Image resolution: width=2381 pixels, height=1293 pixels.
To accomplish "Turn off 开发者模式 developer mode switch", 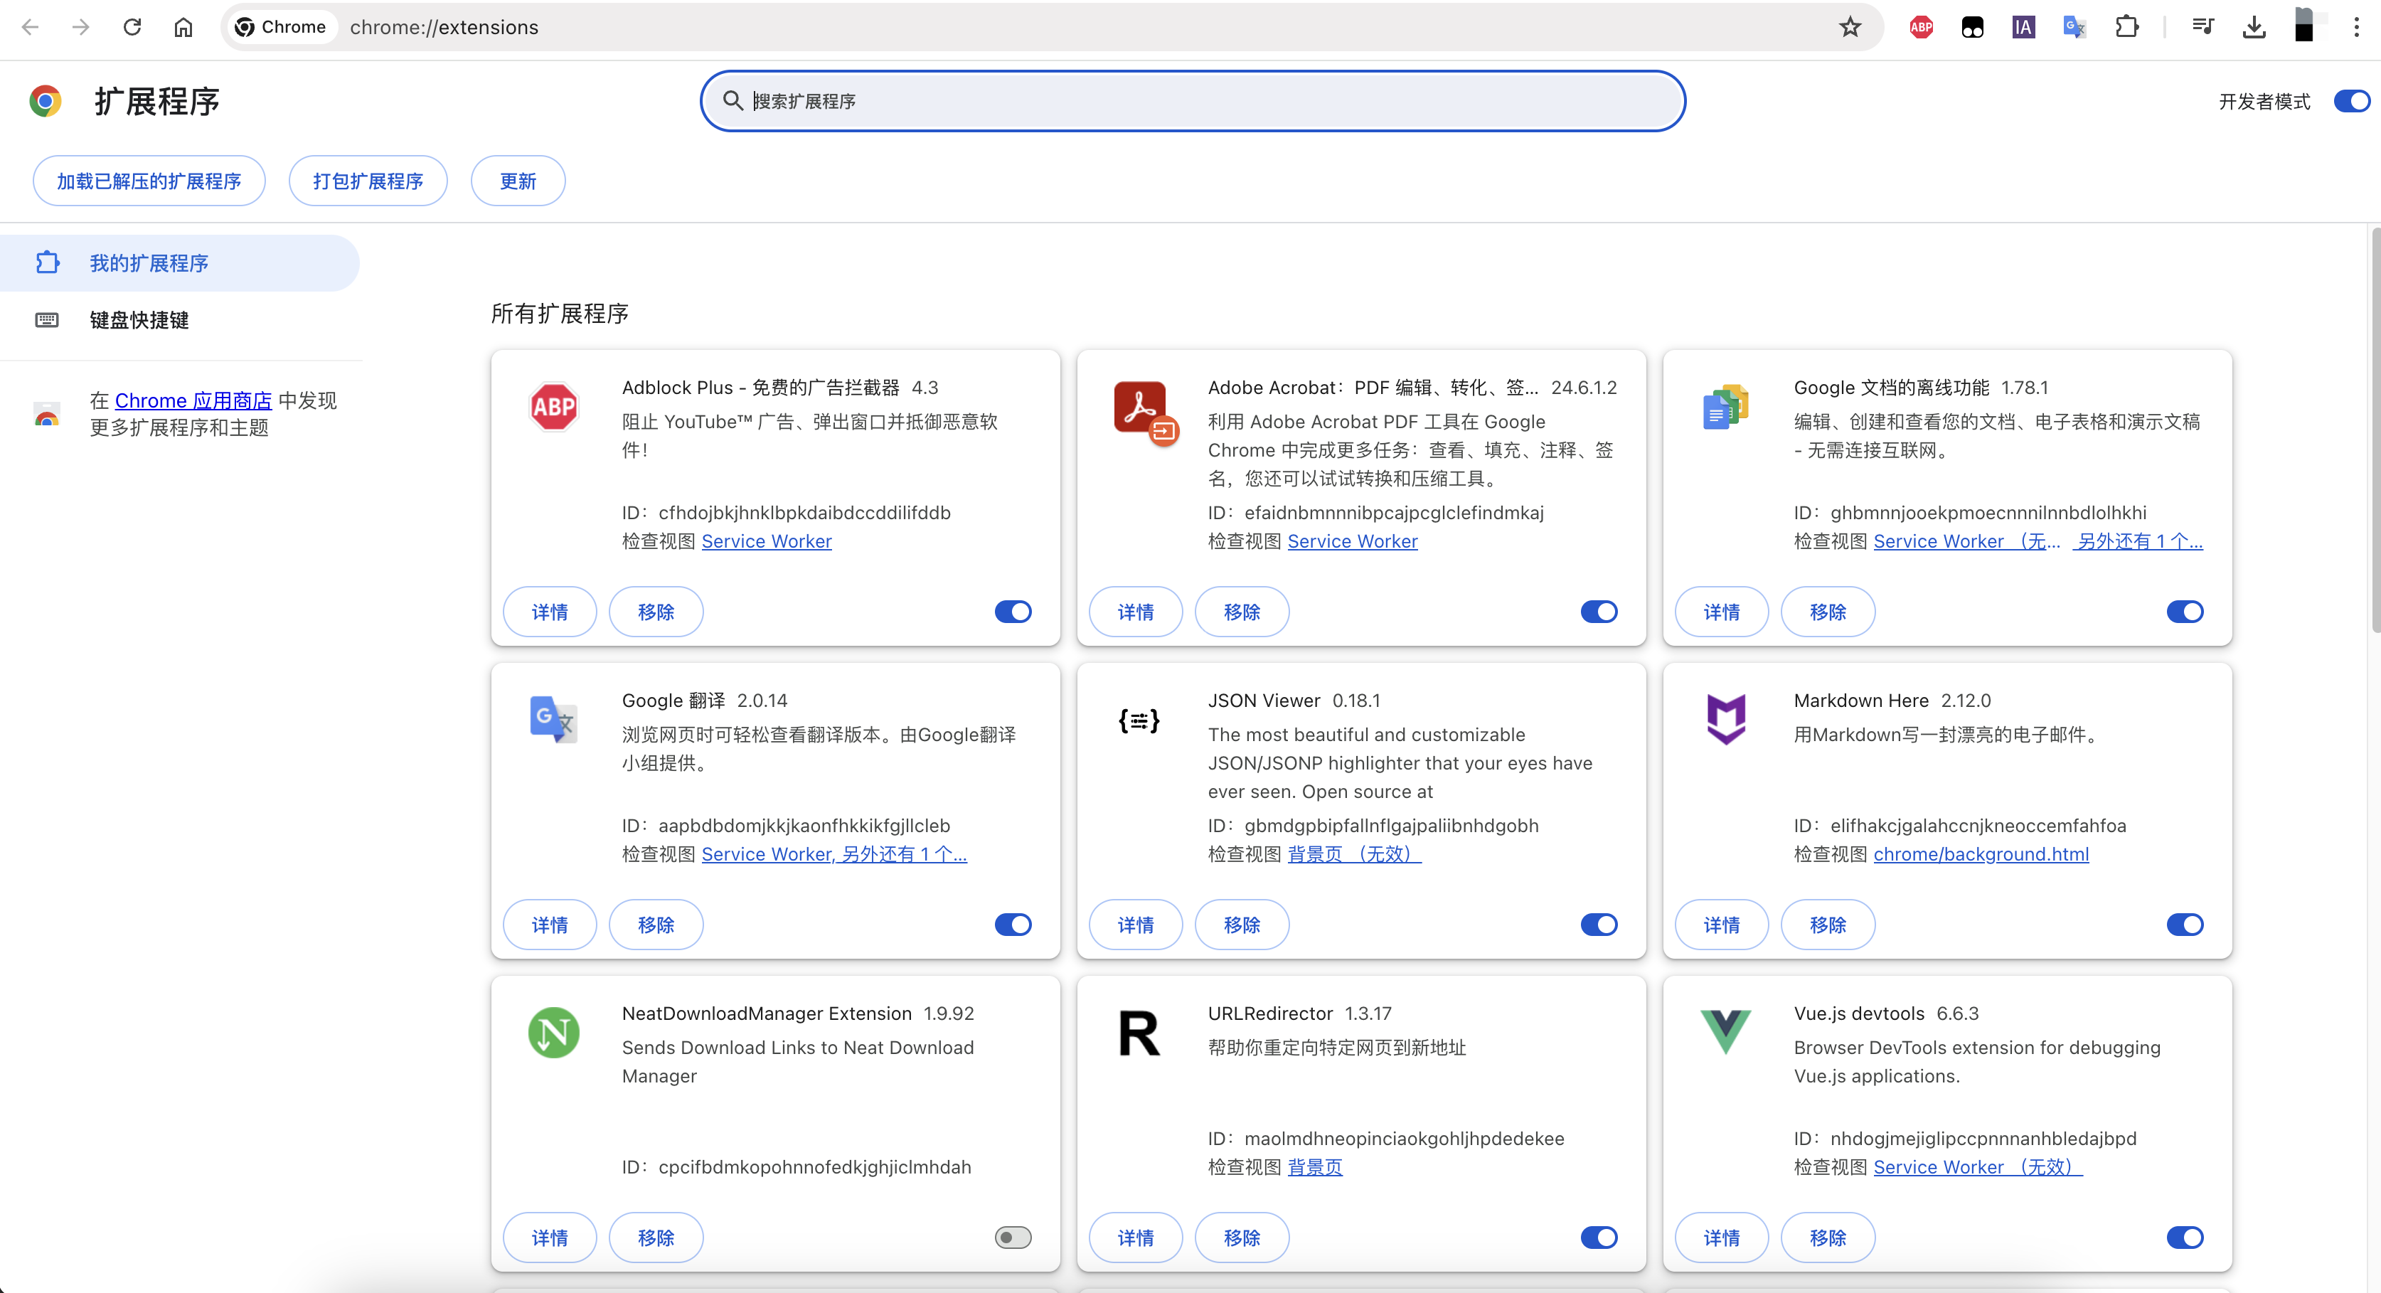I will (x=2351, y=101).
